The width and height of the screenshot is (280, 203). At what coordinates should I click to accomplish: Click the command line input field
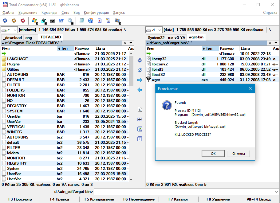click(184, 192)
